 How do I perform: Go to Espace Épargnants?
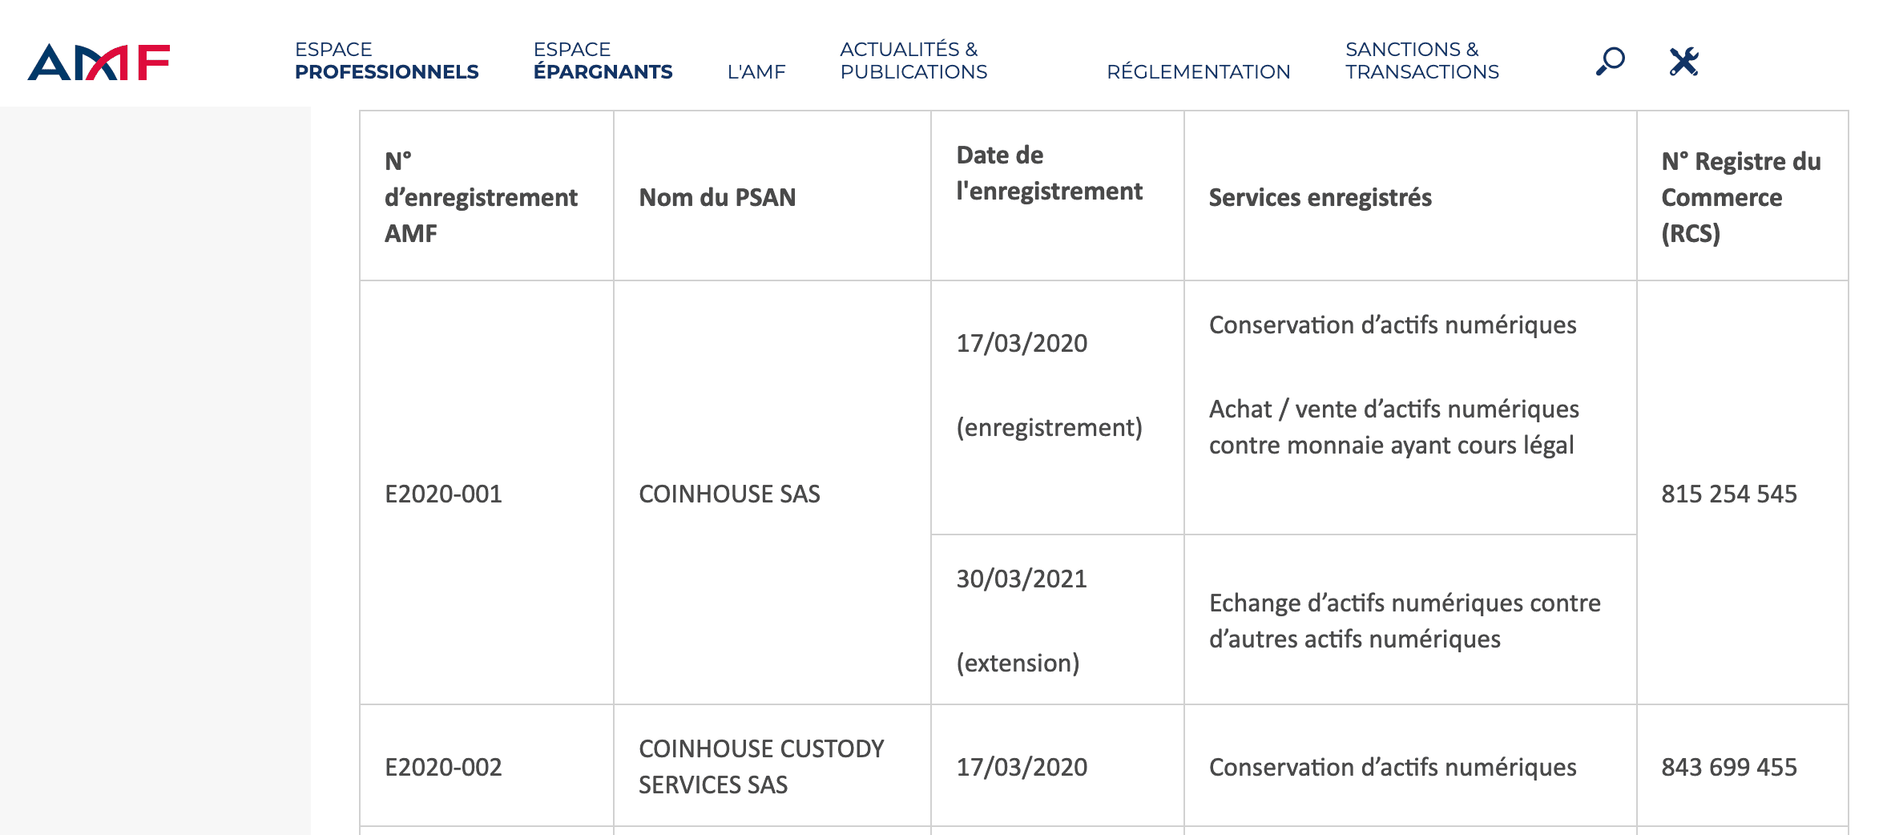(603, 61)
